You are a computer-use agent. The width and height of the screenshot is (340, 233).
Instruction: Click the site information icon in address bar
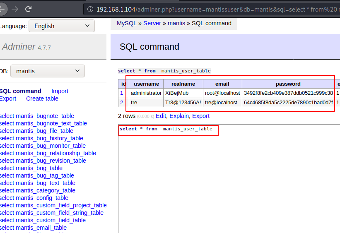(x=90, y=10)
